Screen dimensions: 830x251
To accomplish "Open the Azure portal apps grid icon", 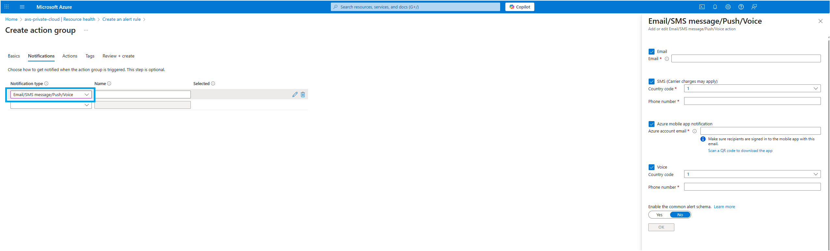I will click(7, 7).
